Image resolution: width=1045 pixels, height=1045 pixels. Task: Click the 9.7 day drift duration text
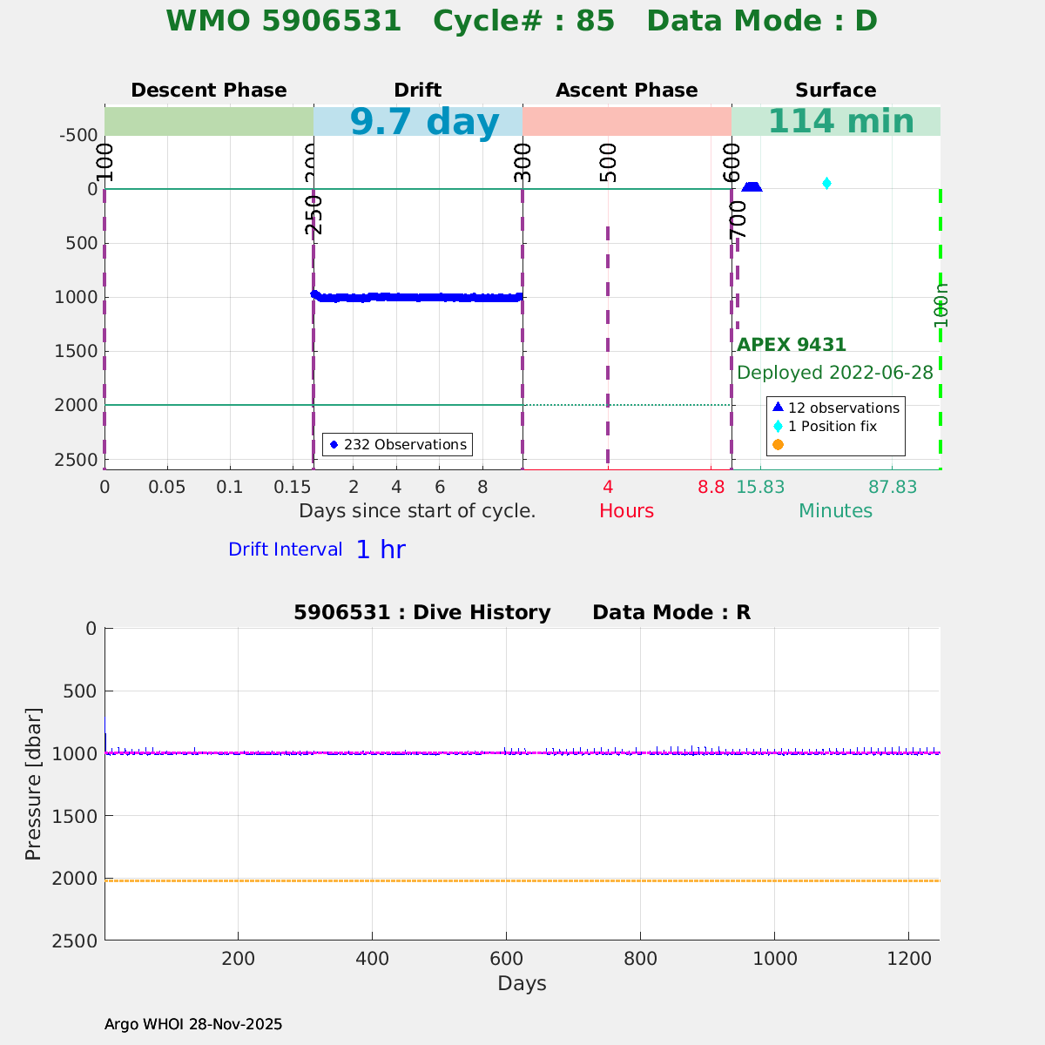tap(424, 122)
